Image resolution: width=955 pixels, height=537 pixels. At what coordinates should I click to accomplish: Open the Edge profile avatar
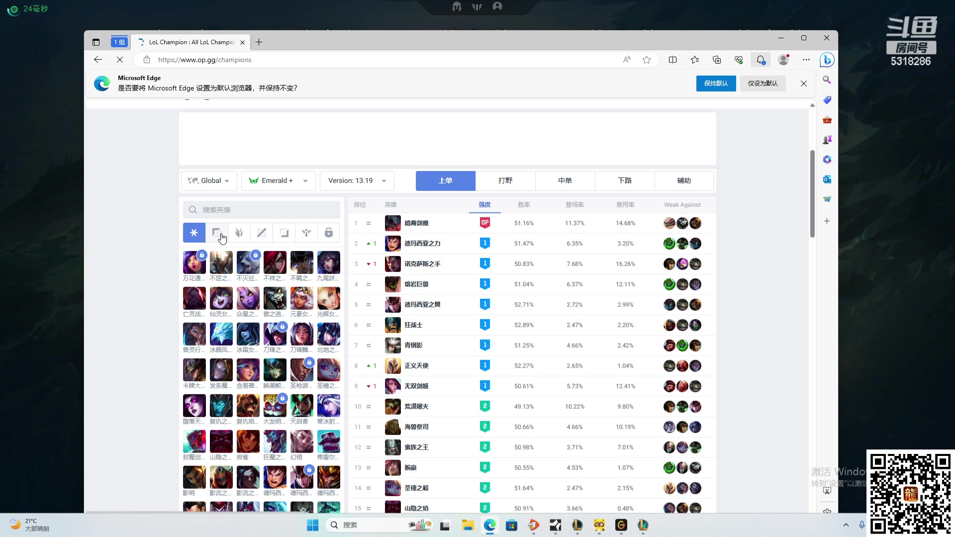(x=783, y=60)
